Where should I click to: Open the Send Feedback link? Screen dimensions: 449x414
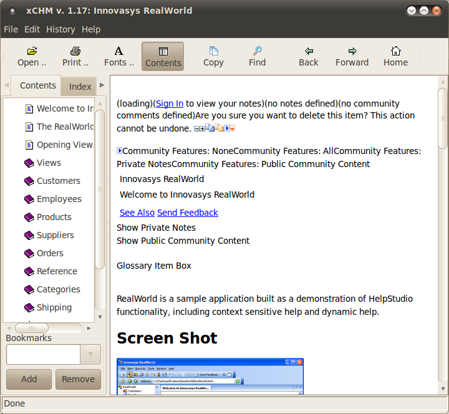tap(188, 213)
